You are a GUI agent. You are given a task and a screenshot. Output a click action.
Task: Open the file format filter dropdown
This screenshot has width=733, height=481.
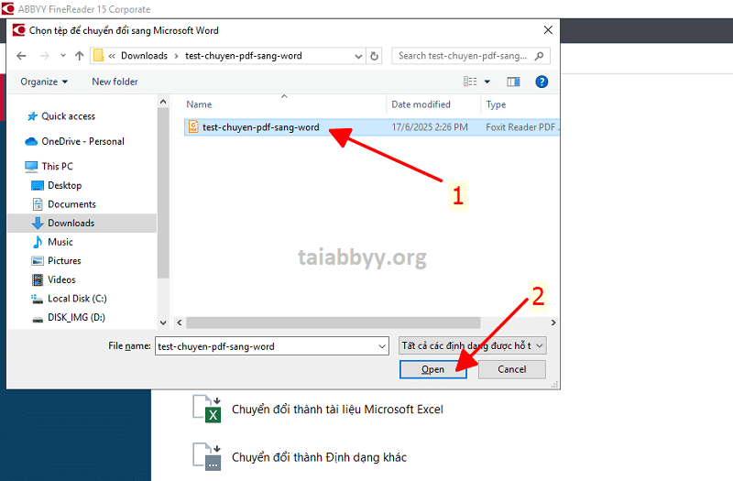(473, 346)
